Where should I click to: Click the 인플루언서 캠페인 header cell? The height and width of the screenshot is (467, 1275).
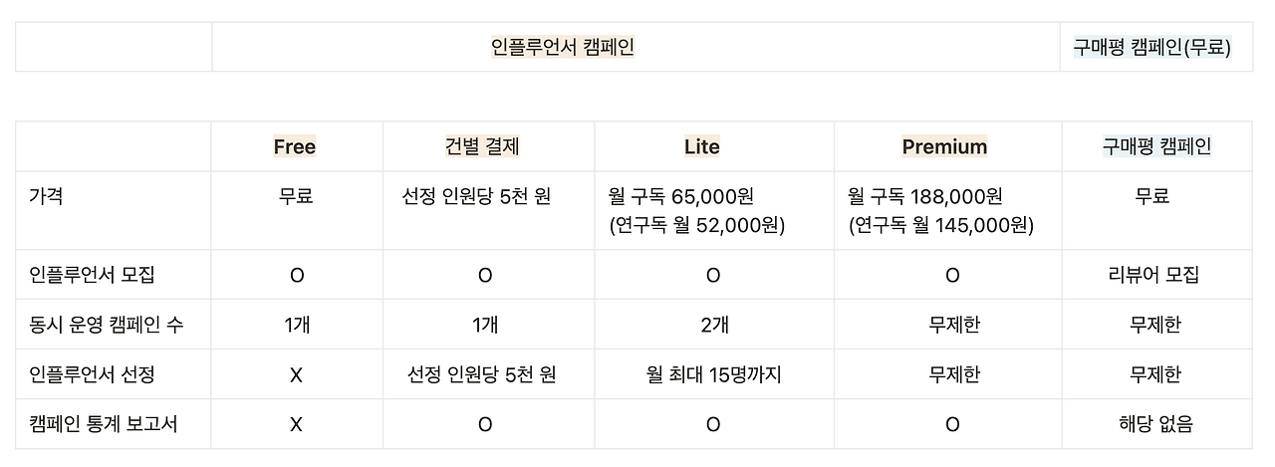pos(636,47)
